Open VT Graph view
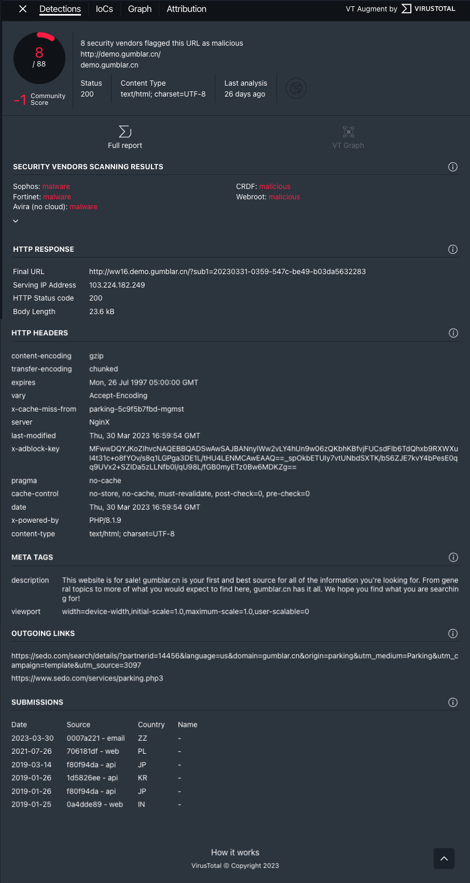470x883 pixels. pyautogui.click(x=348, y=137)
